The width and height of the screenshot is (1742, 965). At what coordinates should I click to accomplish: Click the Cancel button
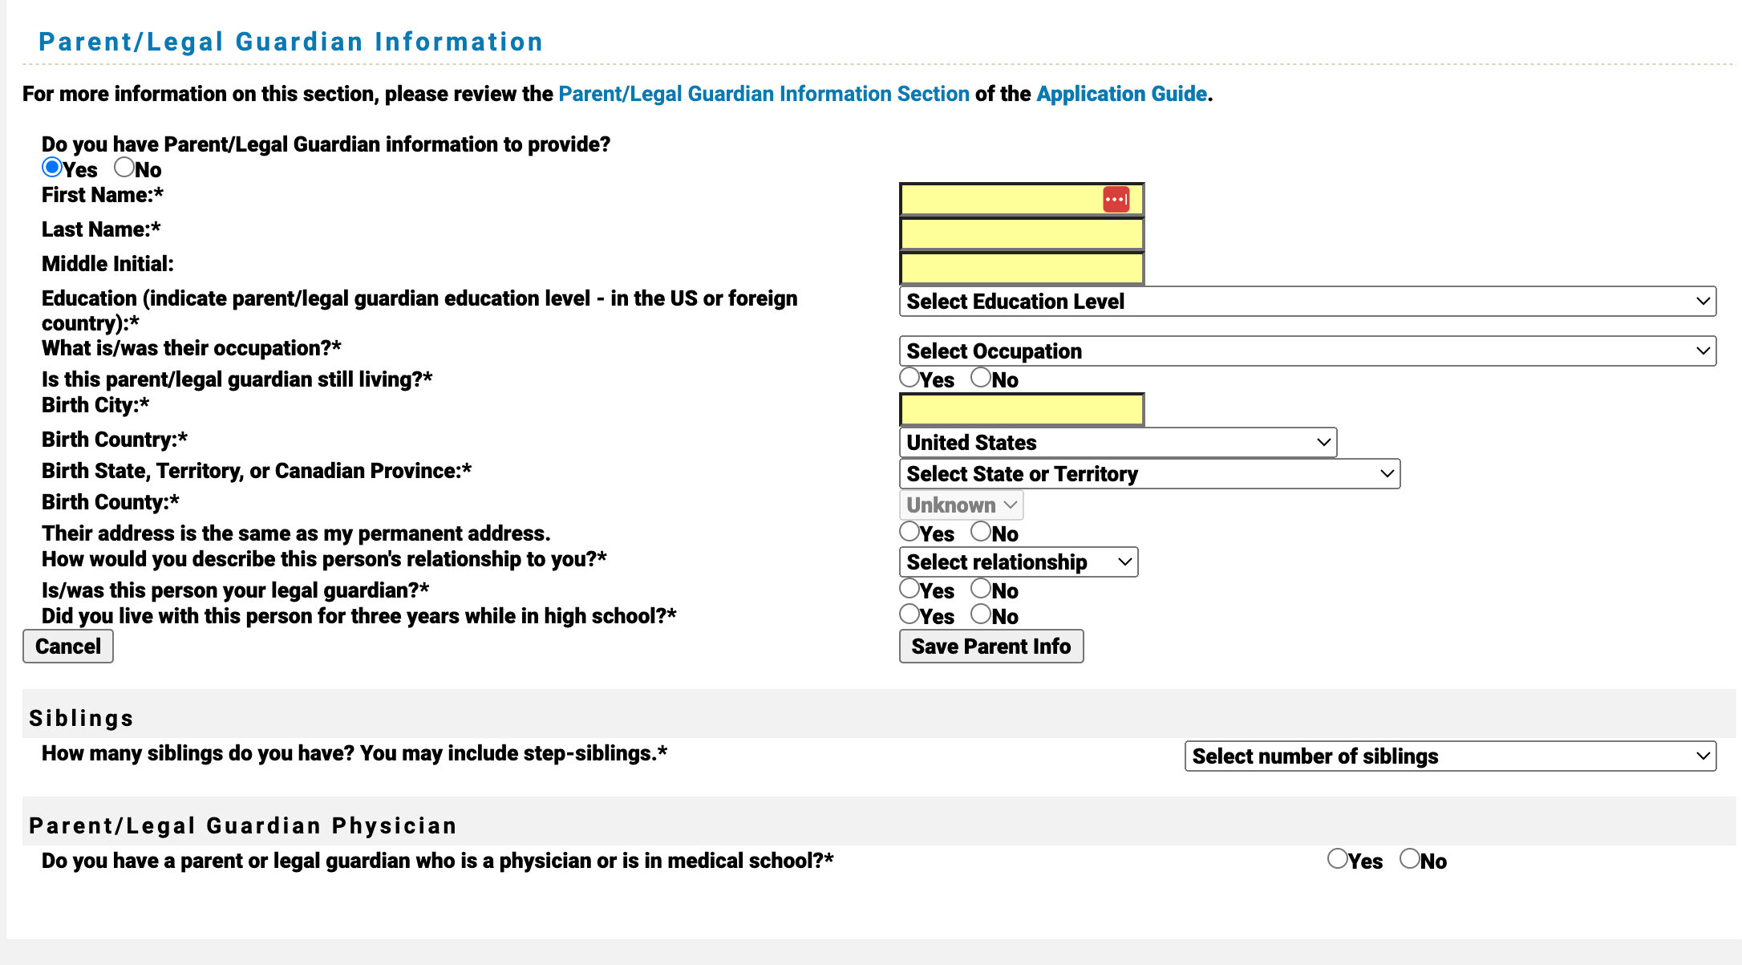(x=67, y=646)
